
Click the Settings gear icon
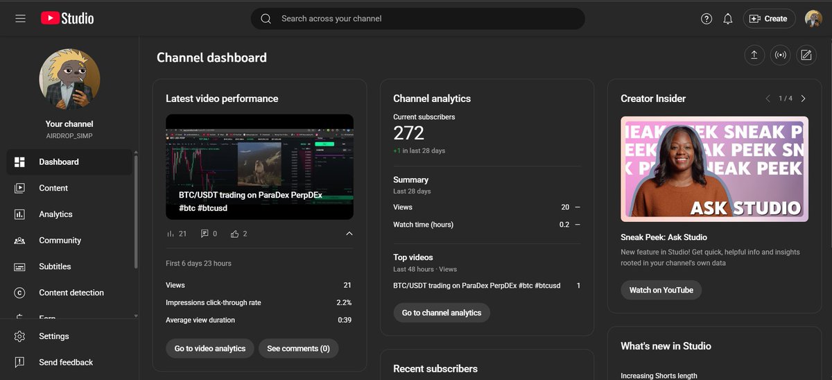point(19,336)
